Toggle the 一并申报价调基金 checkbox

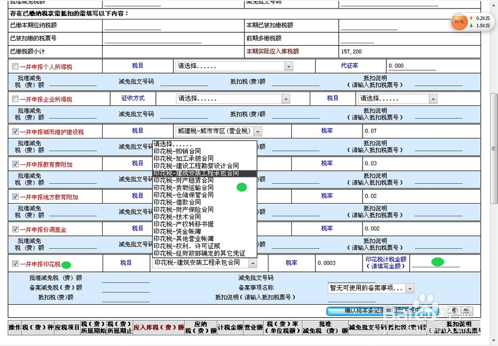[15, 229]
